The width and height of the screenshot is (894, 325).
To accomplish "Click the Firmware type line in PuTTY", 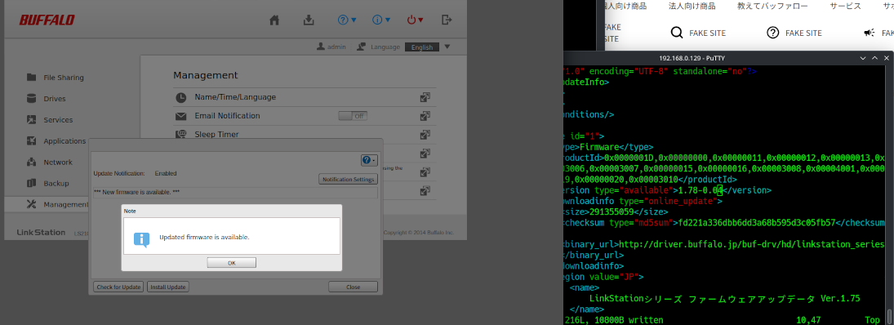I will coord(609,146).
